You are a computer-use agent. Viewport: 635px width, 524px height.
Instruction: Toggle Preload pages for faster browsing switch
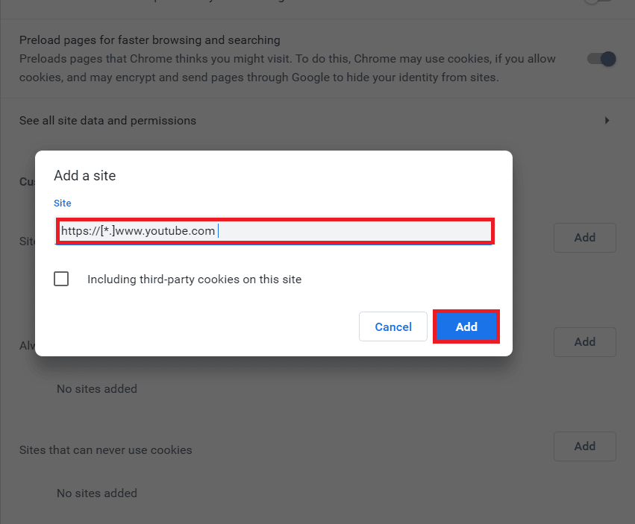pyautogui.click(x=601, y=59)
